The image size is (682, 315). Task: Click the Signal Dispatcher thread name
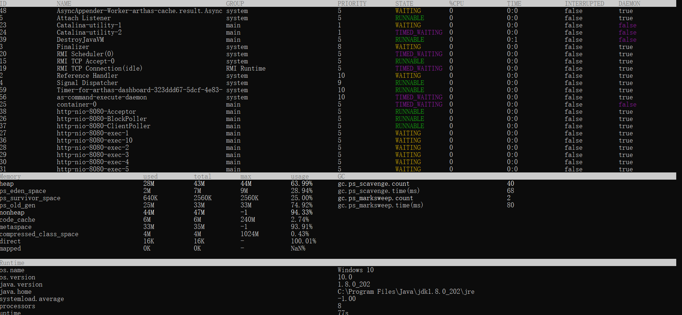coord(87,83)
